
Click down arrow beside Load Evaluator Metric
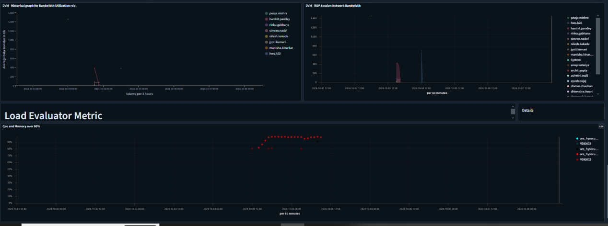coord(513,117)
